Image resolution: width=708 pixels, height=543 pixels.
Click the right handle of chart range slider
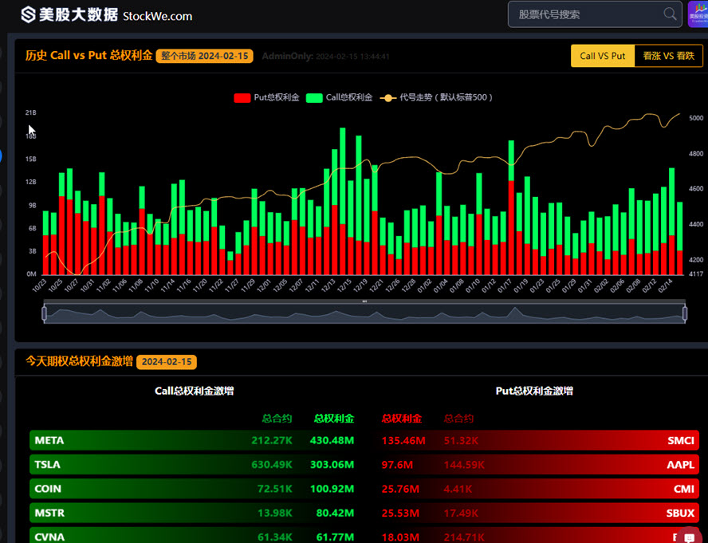(685, 313)
